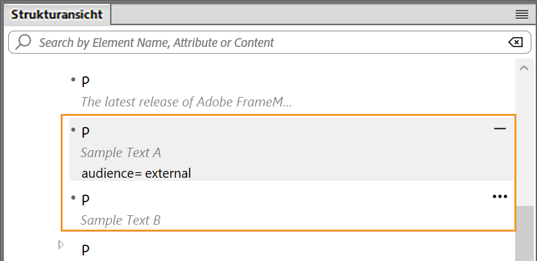Click the "Sample Text B" content snippet
This screenshot has width=537, height=261.
click(121, 220)
